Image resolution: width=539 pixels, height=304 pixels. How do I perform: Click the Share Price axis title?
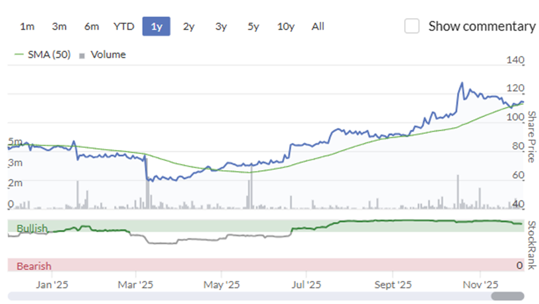click(532, 137)
